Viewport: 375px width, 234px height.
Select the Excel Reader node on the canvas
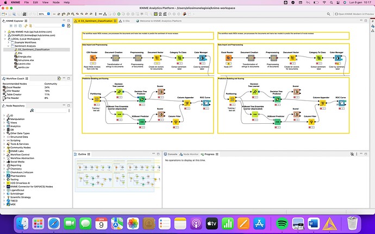click(228, 58)
